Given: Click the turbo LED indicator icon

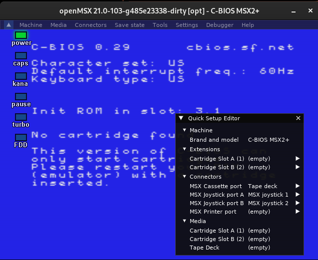Looking at the screenshot, I should pos(21,117).
